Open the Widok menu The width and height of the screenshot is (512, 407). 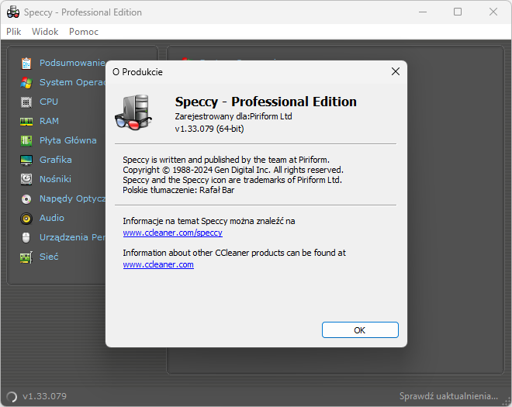click(x=45, y=32)
